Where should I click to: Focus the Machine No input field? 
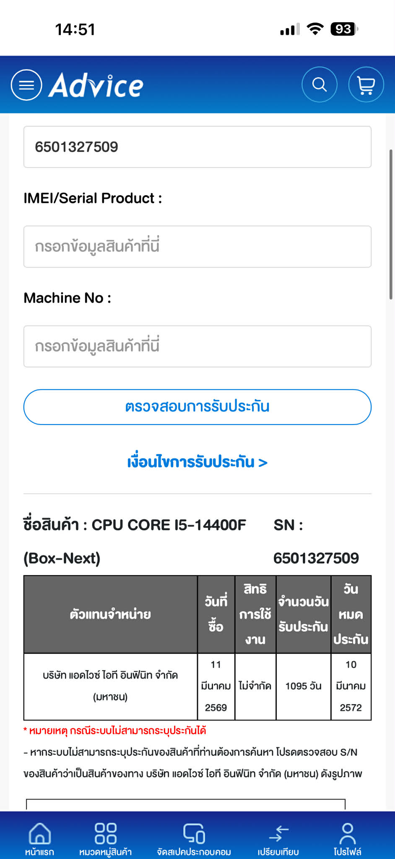(x=197, y=346)
